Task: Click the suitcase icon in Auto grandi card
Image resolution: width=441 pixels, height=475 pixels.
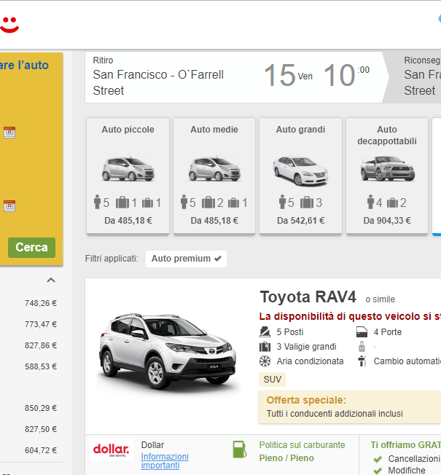Action: point(307,203)
